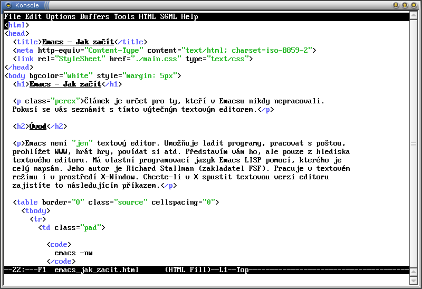Screen dimensions: 422x289
Task: Place cursor on the opening html tag
Action: [17, 25]
